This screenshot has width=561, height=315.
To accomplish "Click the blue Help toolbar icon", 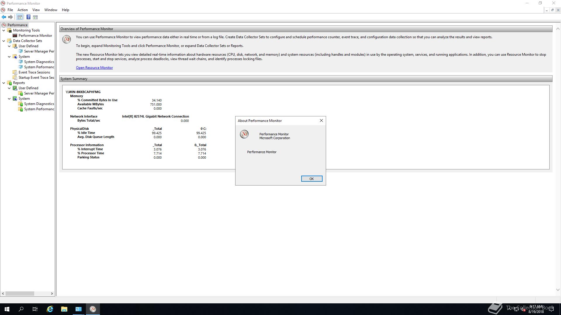I will point(28,17).
